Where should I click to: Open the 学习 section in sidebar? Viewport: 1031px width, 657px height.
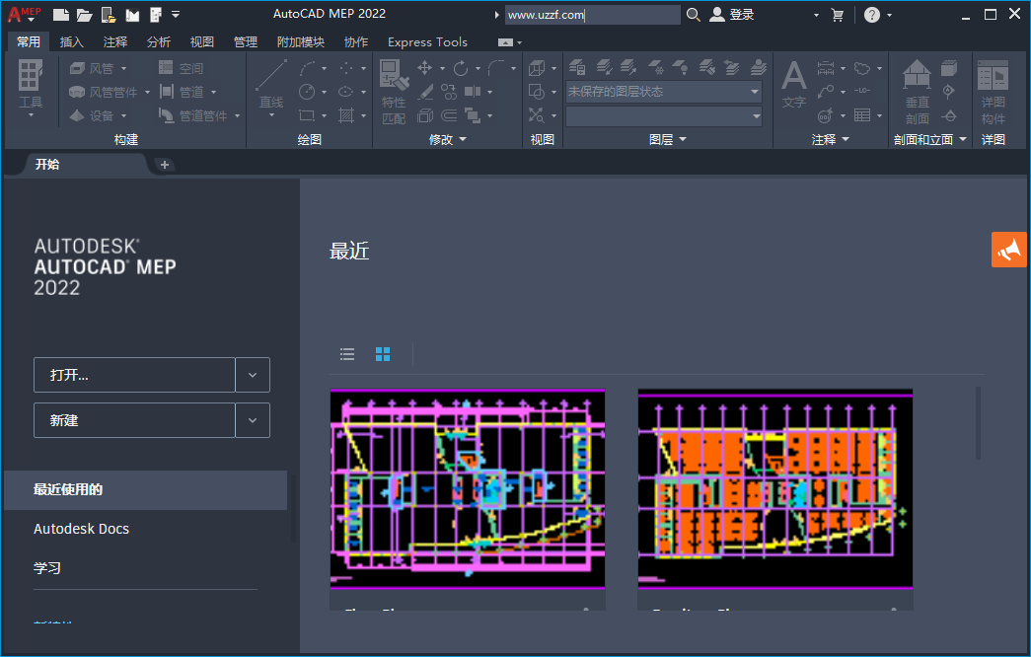pos(44,567)
